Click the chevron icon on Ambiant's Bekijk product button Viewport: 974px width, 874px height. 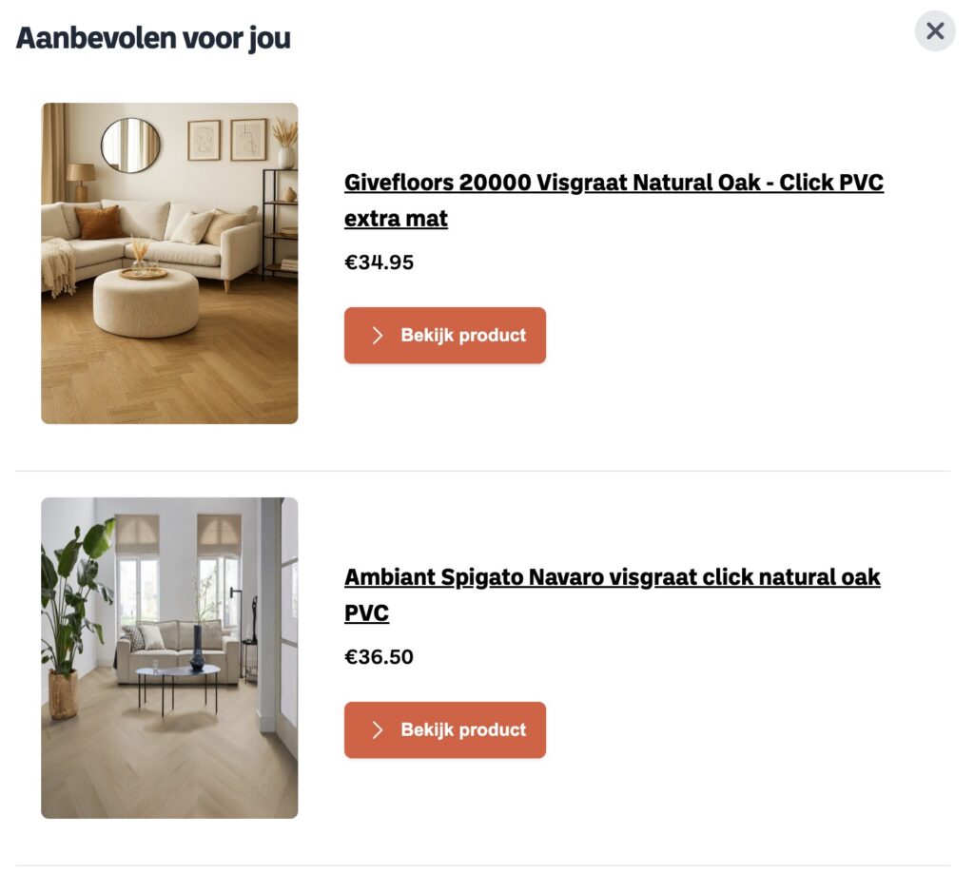378,730
